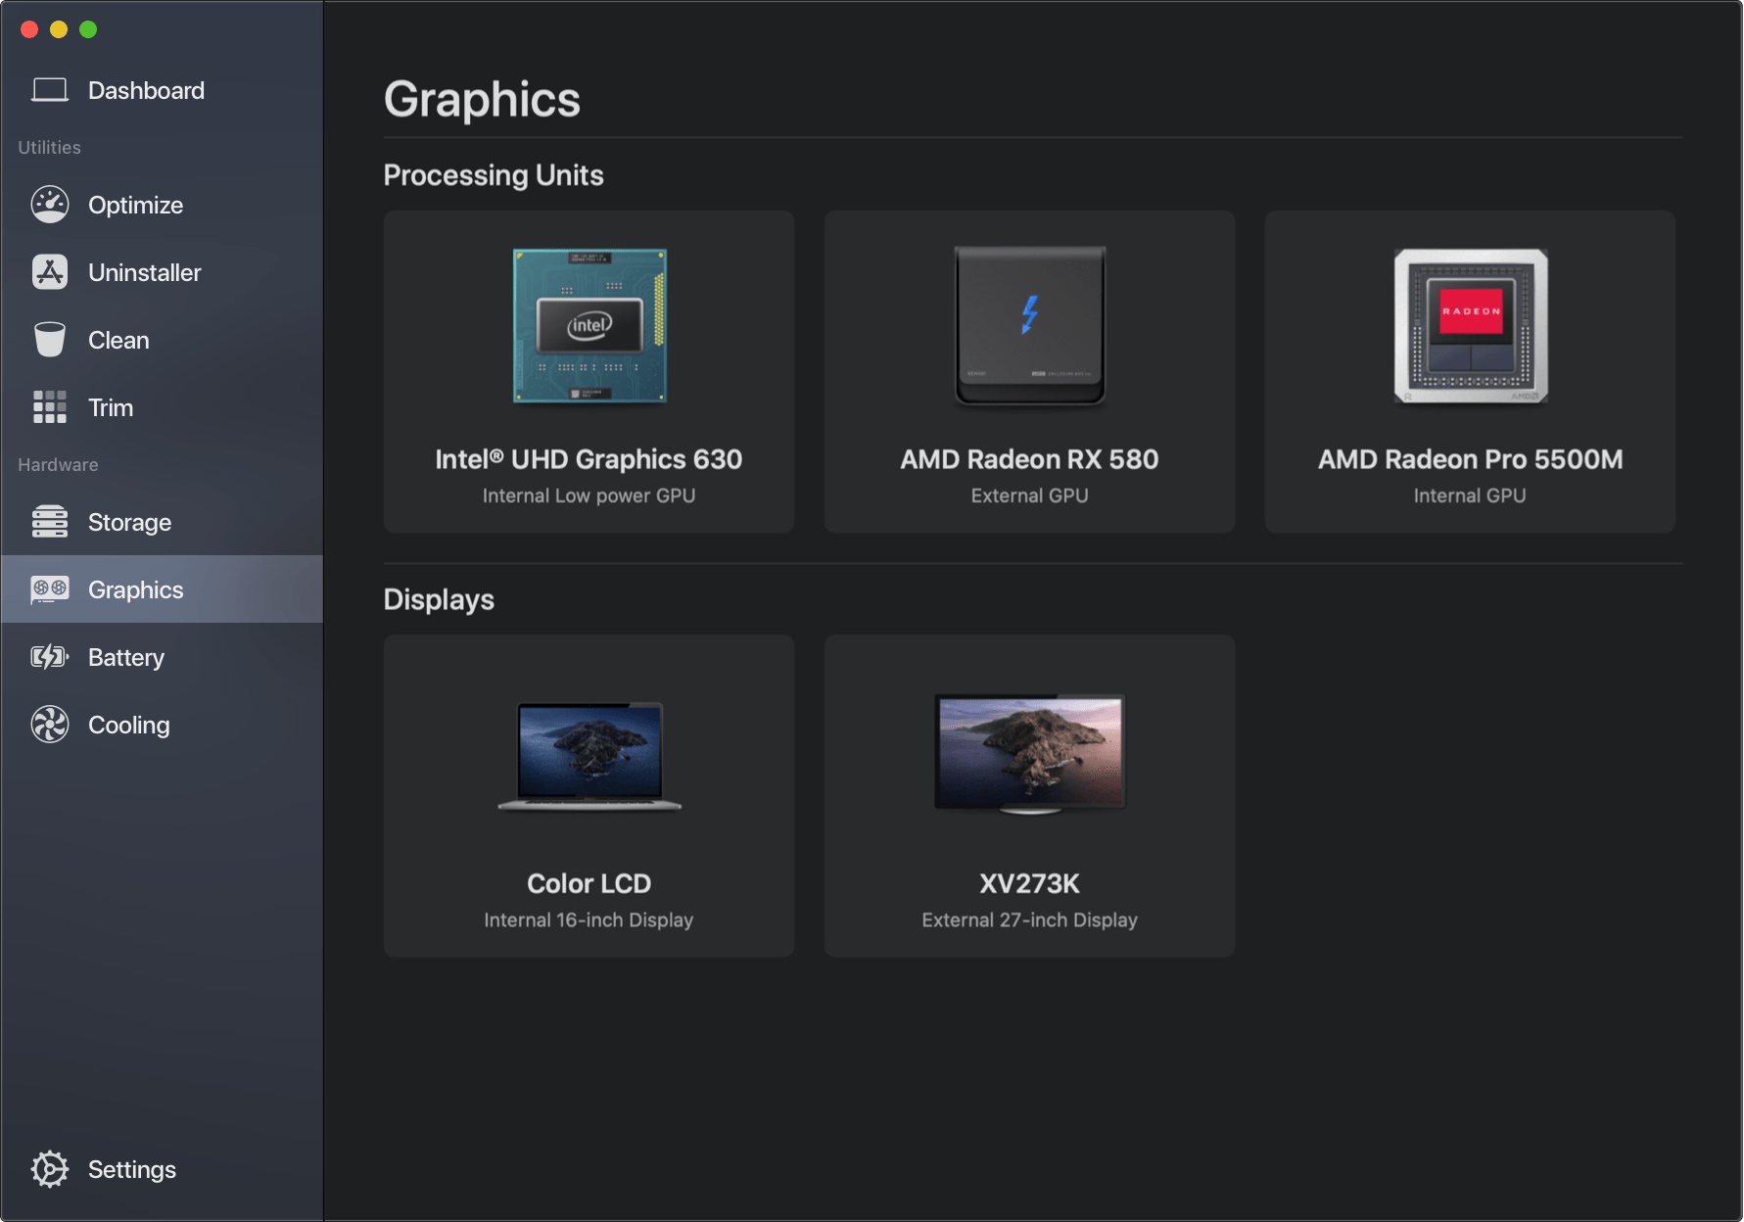Click the Radeon chip thumbnail image
The height and width of the screenshot is (1222, 1744).
click(1470, 325)
